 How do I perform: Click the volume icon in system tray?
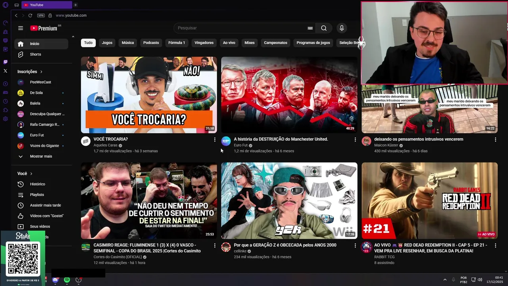480,280
